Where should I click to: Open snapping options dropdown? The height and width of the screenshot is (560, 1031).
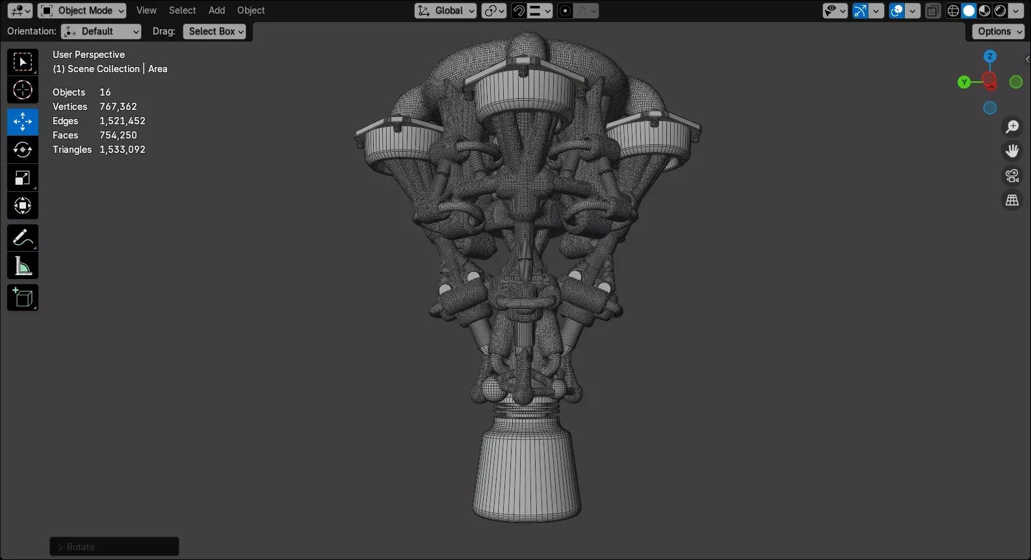[x=540, y=10]
